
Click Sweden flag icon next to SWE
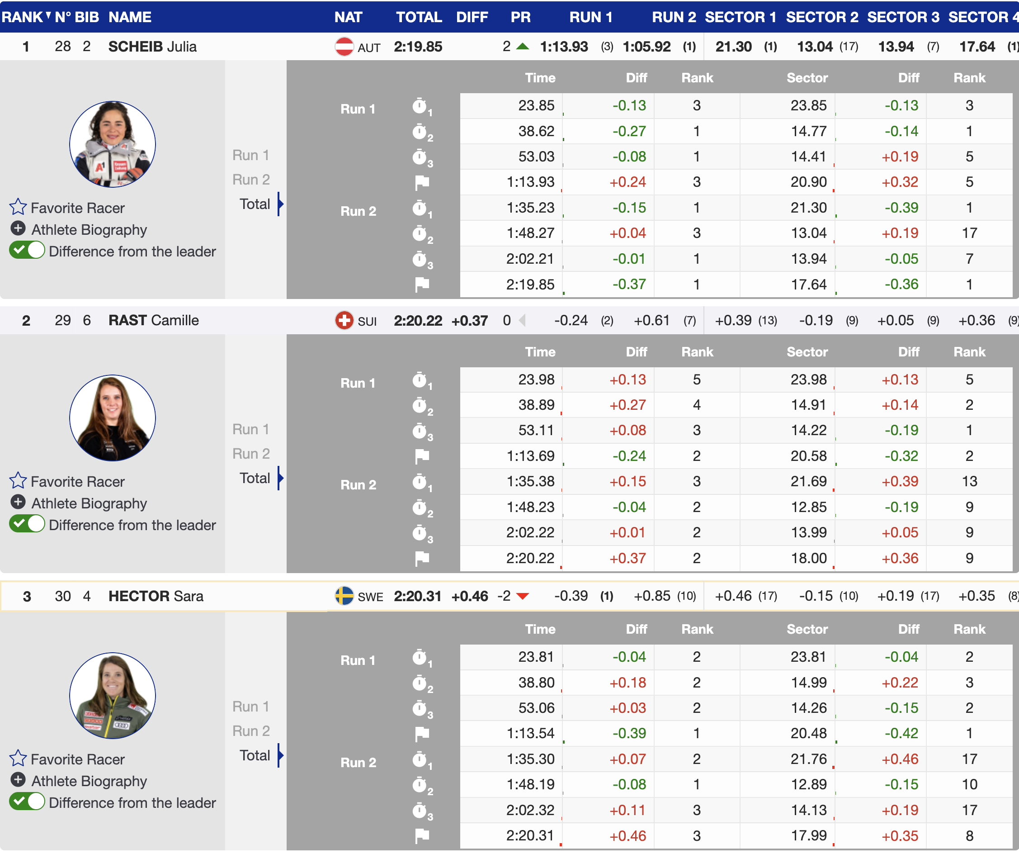pos(344,596)
